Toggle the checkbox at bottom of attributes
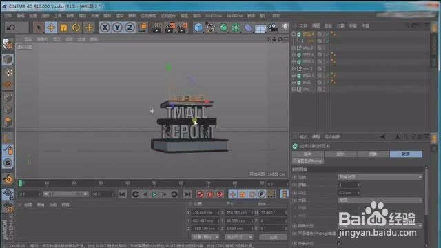Viewport: 441px width, 248px height. click(339, 243)
